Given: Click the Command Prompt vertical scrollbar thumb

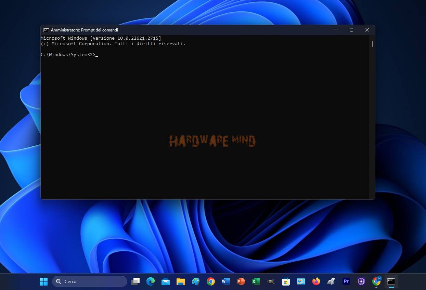Looking at the screenshot, I should [372, 44].
